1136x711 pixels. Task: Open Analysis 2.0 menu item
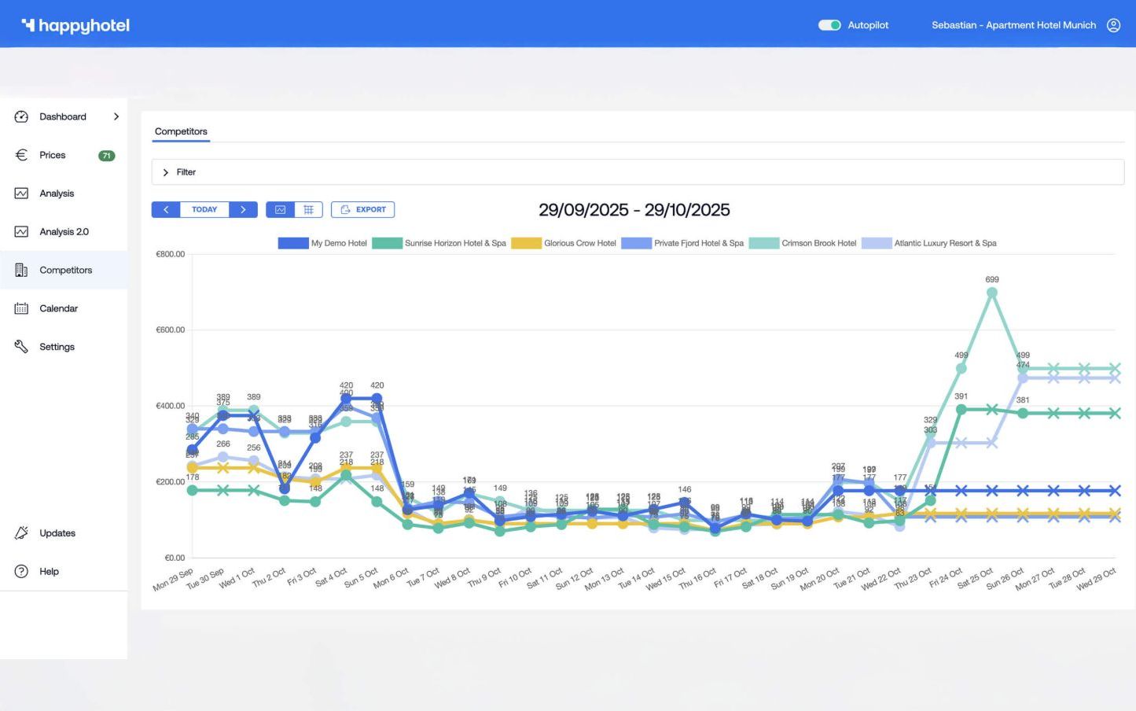pos(64,232)
